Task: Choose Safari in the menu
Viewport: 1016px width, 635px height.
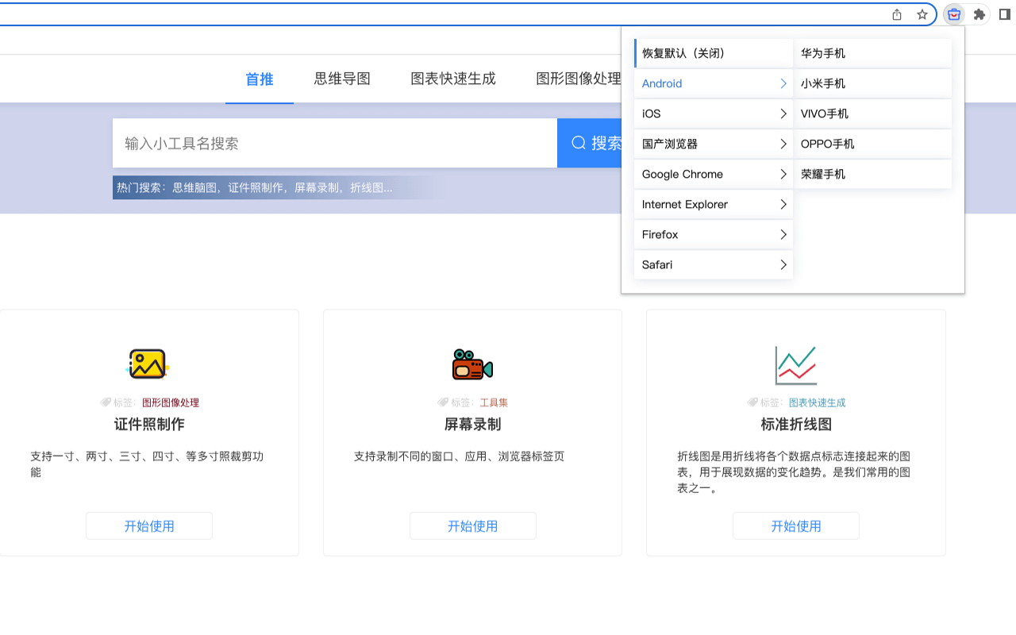Action: 714,264
